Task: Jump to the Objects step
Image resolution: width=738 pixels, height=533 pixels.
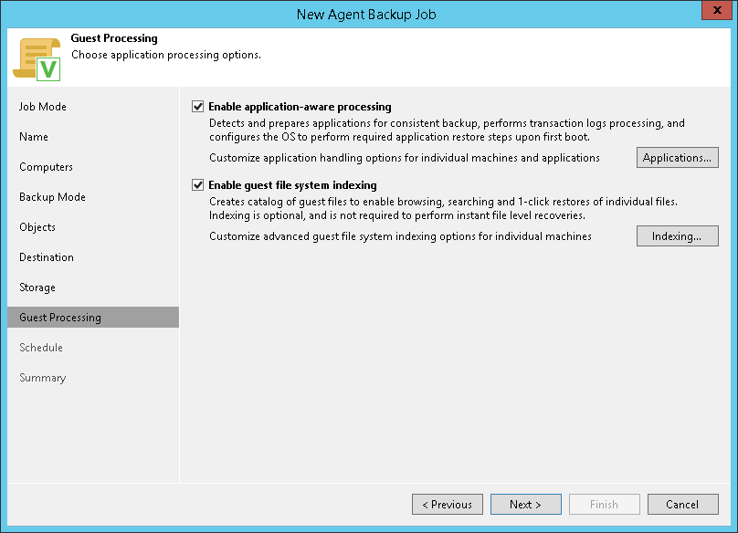Action: pos(37,227)
